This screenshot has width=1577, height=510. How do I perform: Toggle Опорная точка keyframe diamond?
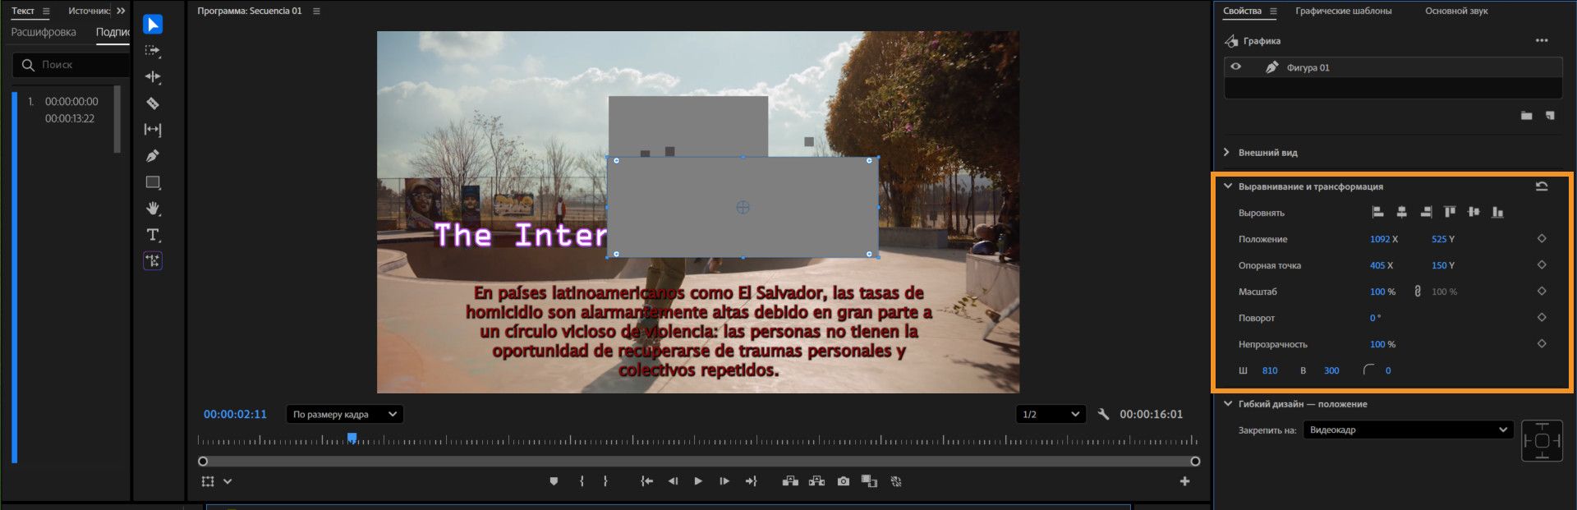click(1542, 264)
